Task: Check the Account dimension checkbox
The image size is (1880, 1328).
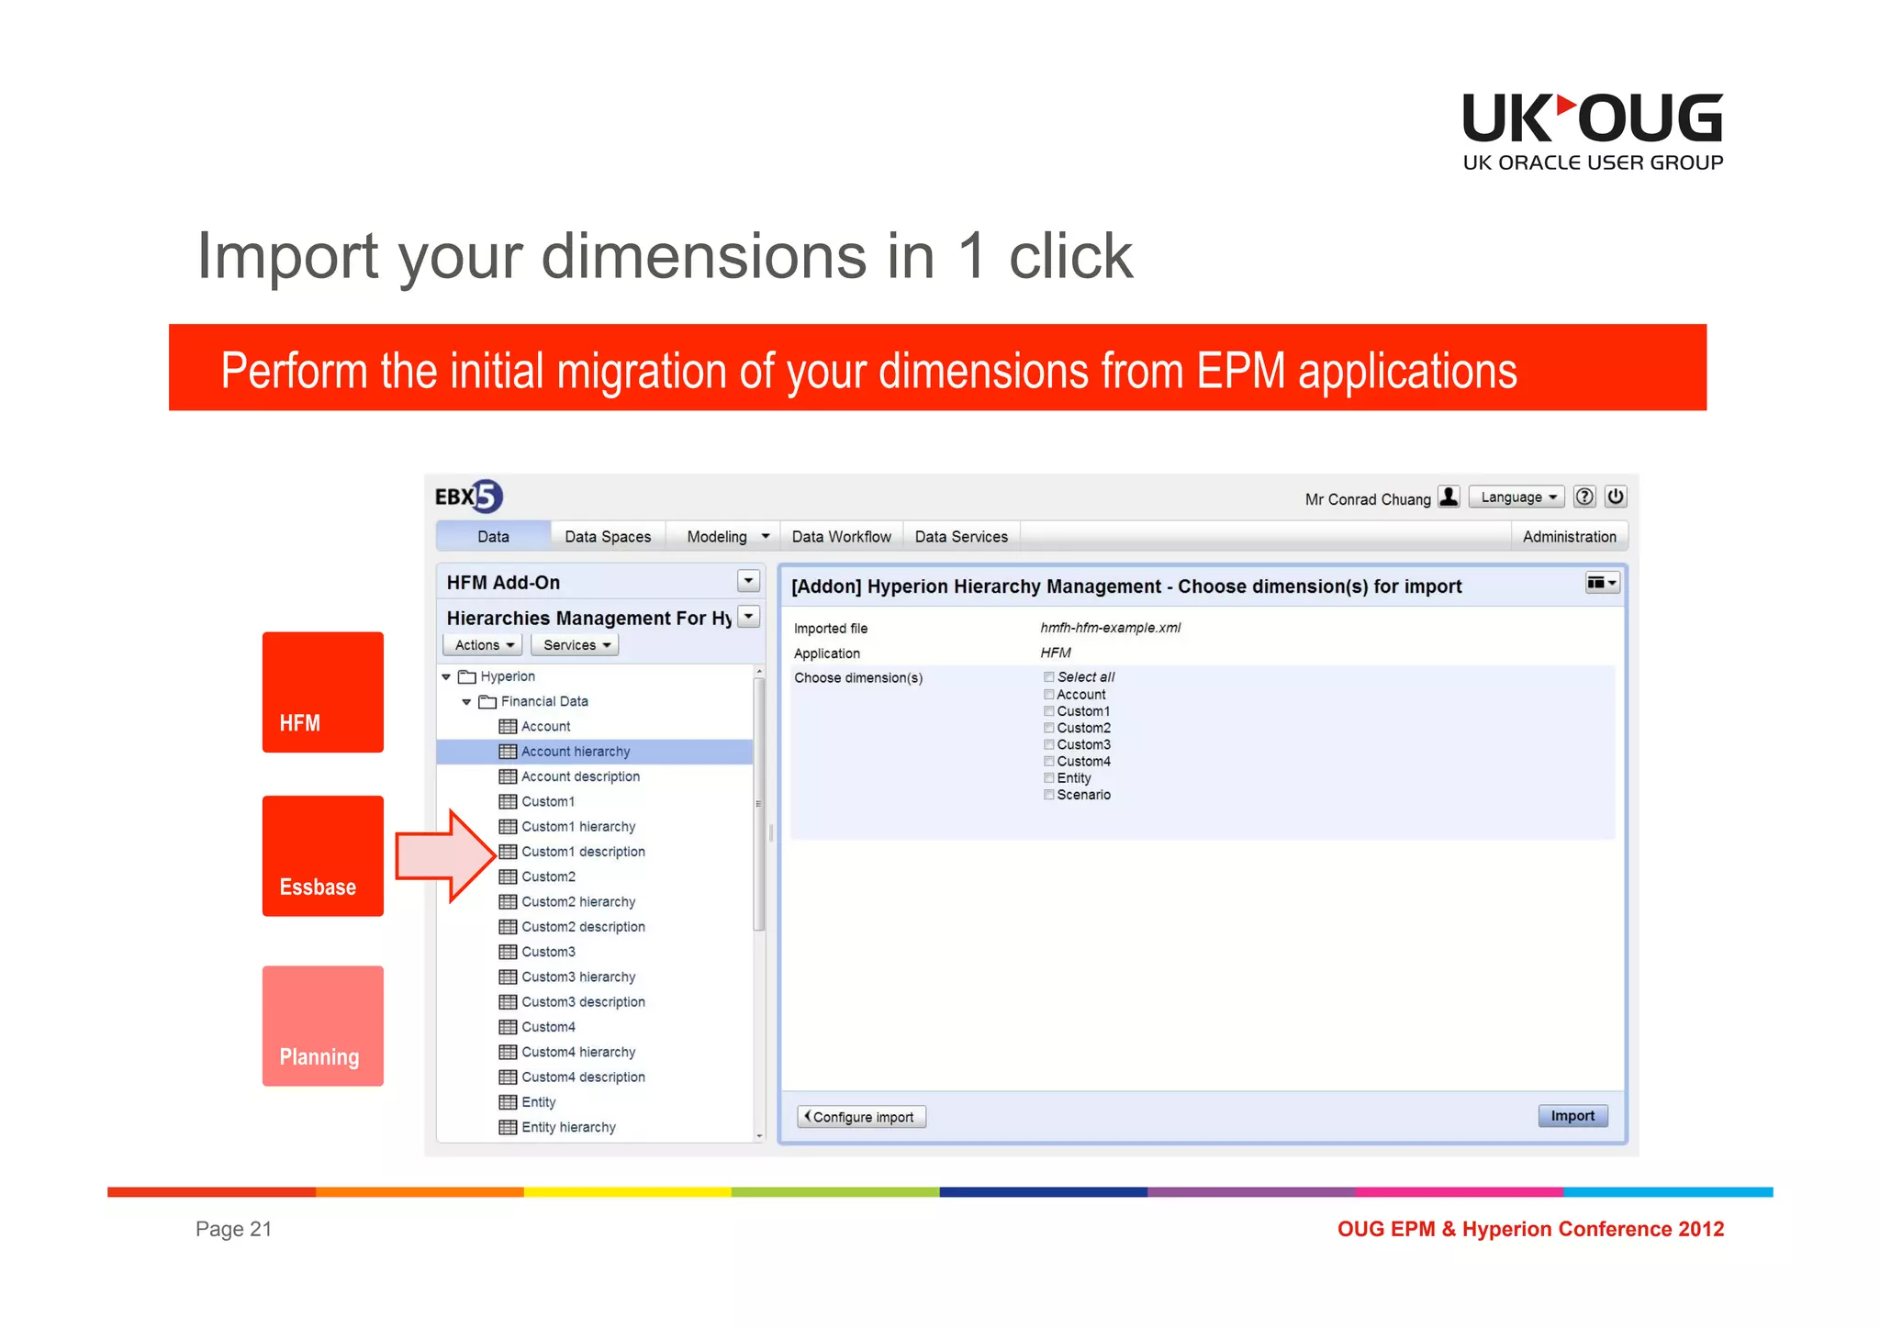Action: (x=1048, y=695)
